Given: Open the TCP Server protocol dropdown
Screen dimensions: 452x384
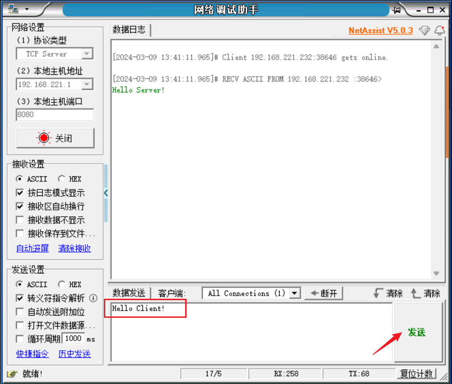Looking at the screenshot, I should pos(87,53).
